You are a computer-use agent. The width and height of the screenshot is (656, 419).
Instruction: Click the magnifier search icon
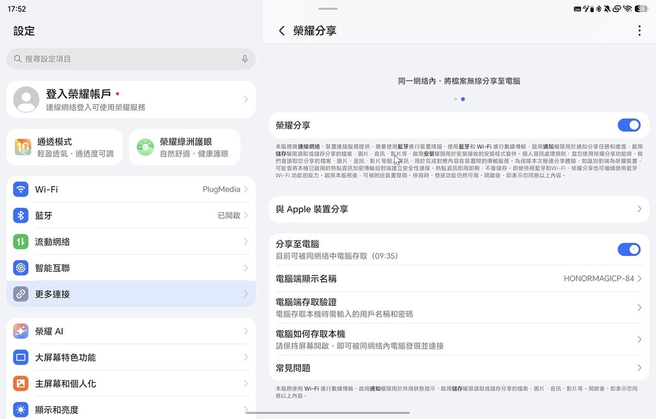pyautogui.click(x=17, y=59)
